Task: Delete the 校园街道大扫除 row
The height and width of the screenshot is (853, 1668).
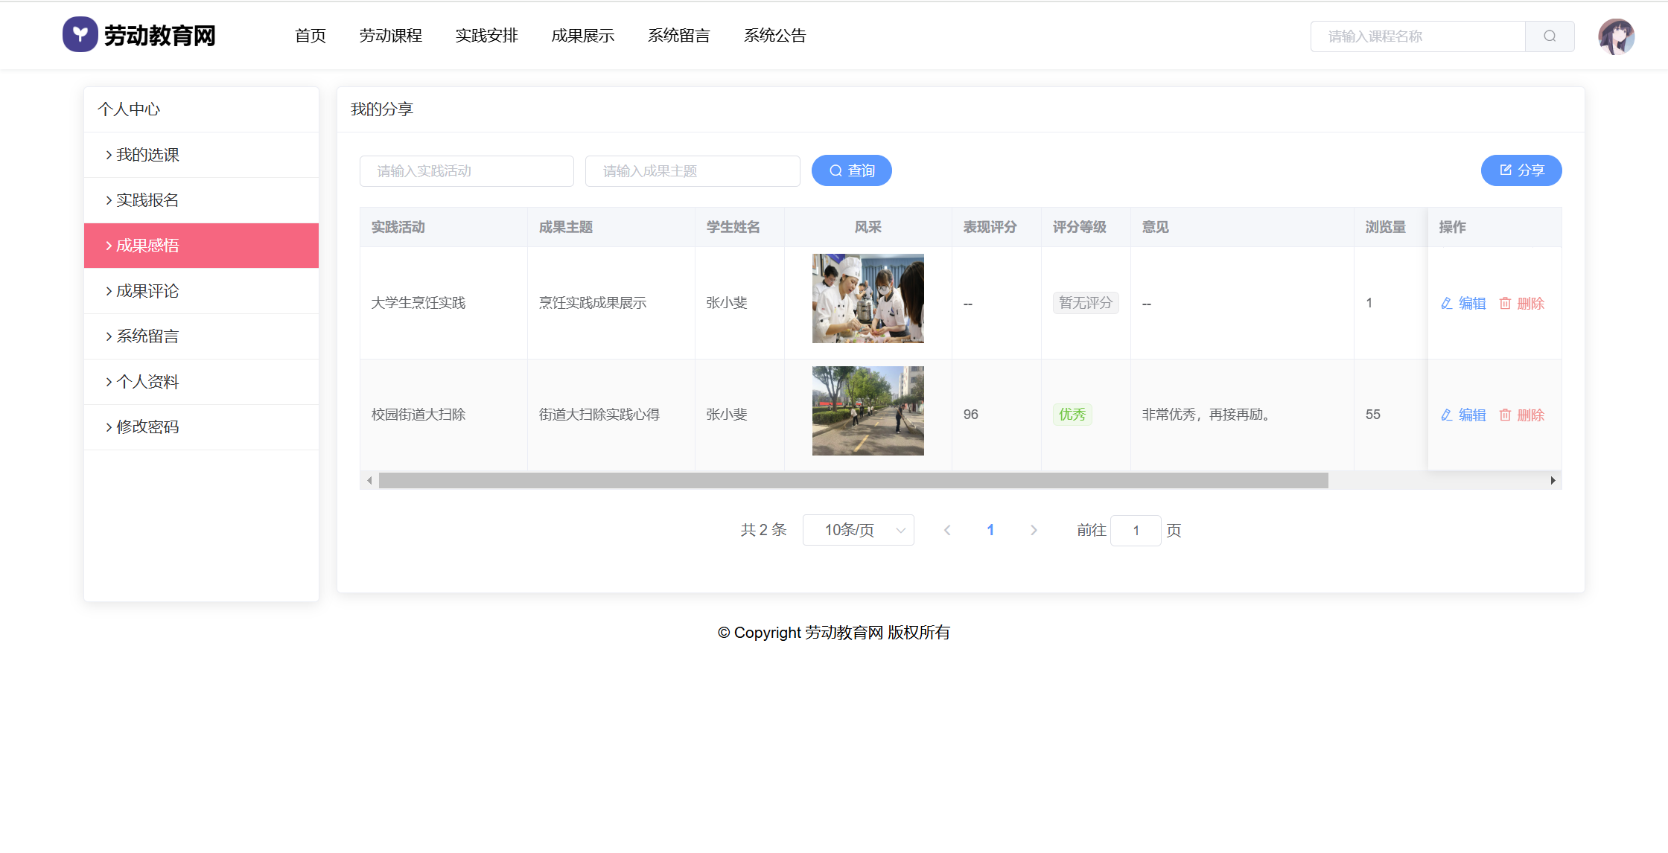Action: pos(1521,415)
